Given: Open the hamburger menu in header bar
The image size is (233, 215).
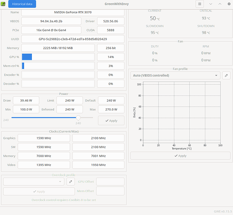Looking at the screenshot, I should [x=199, y=4].
